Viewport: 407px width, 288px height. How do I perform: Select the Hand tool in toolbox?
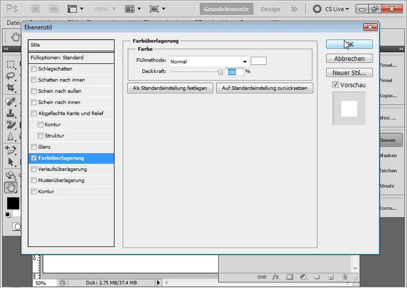[x=11, y=187]
